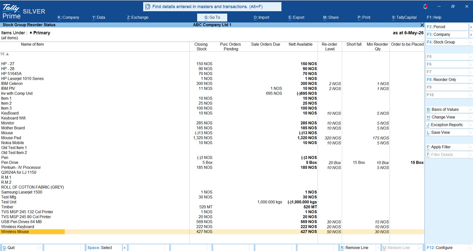Click the G: Go To button
The width and height of the screenshot is (473, 251).
[x=212, y=18]
